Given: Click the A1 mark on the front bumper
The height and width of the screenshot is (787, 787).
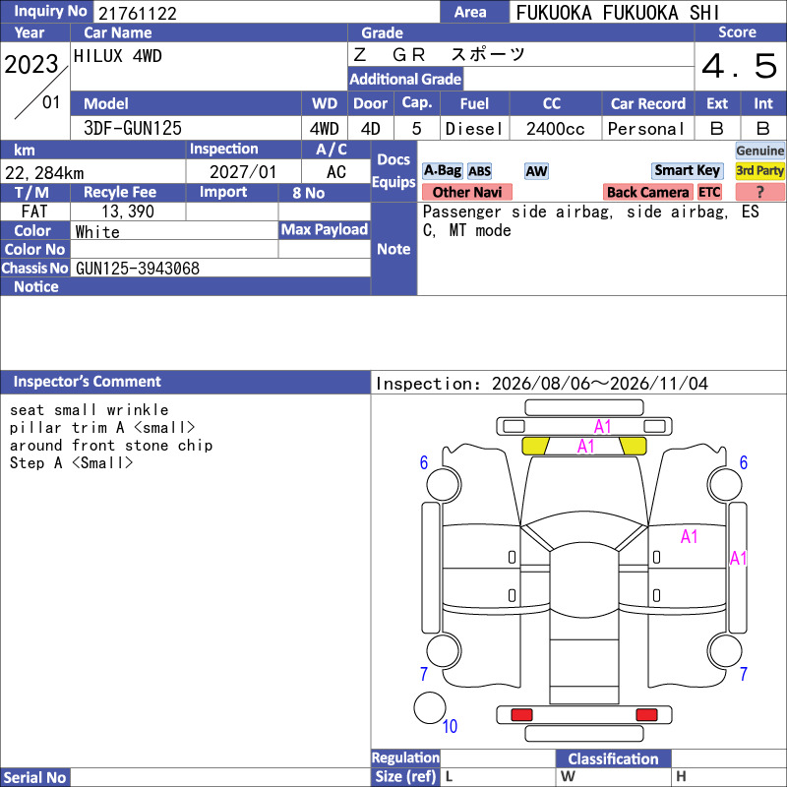Looking at the screenshot, I should 603,427.
